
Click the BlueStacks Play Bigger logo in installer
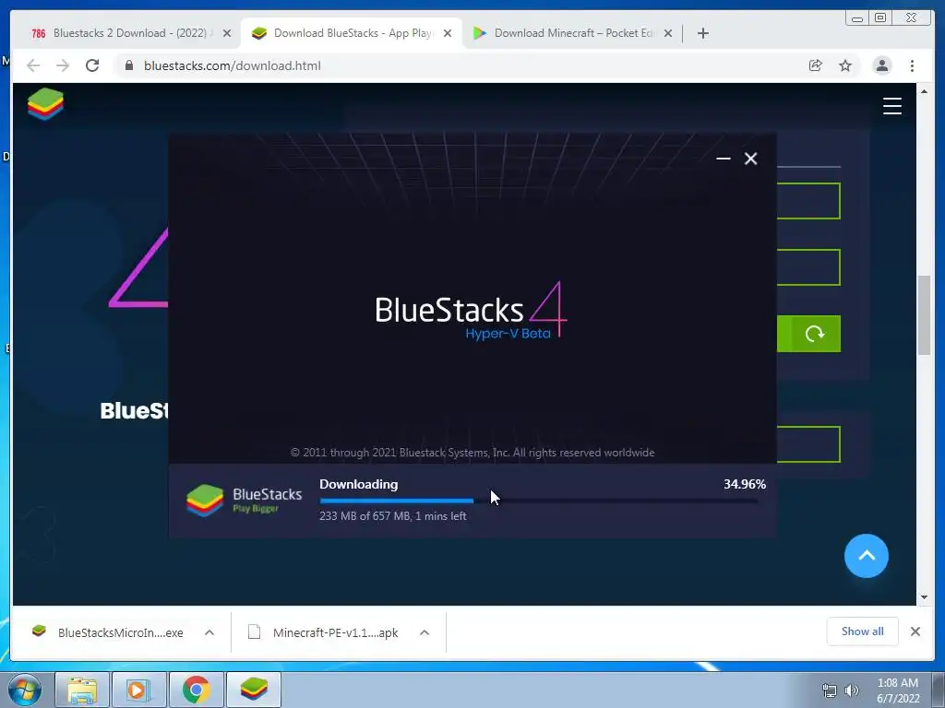(x=244, y=501)
